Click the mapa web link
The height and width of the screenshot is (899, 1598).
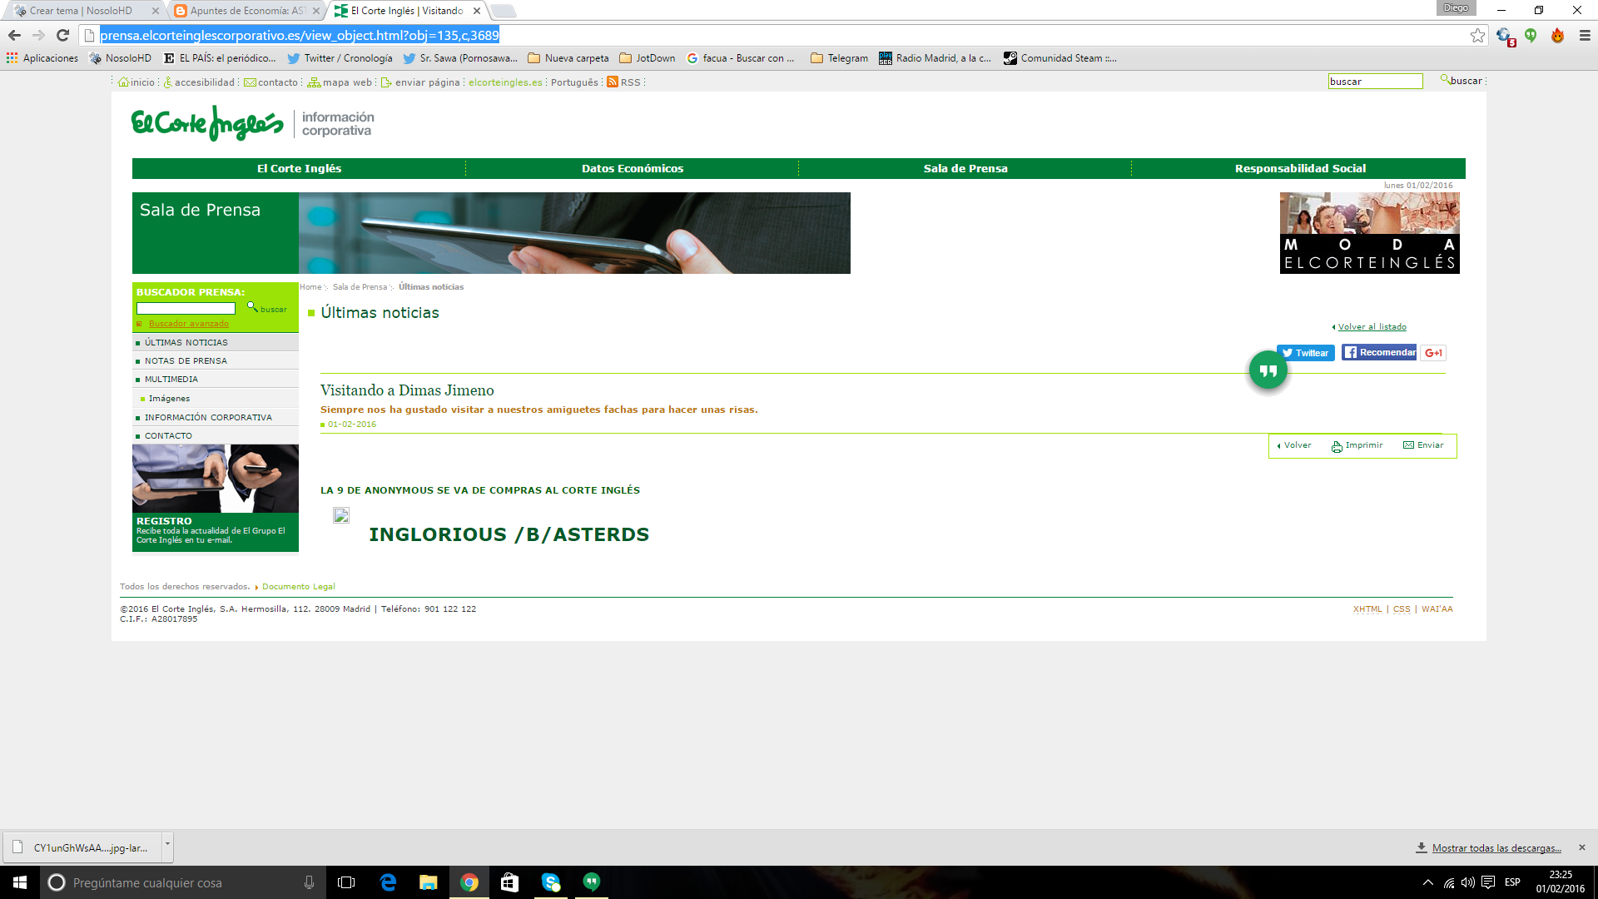340,82
